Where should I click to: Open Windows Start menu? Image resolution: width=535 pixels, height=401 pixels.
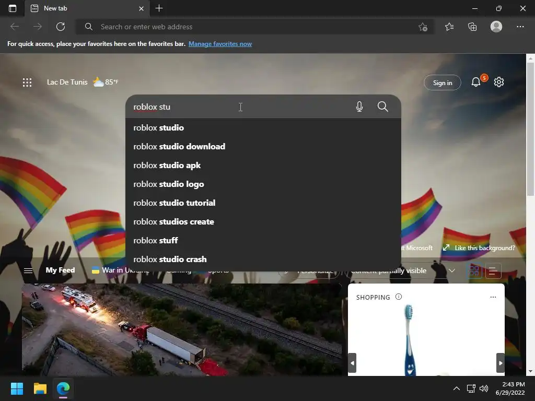tap(17, 388)
